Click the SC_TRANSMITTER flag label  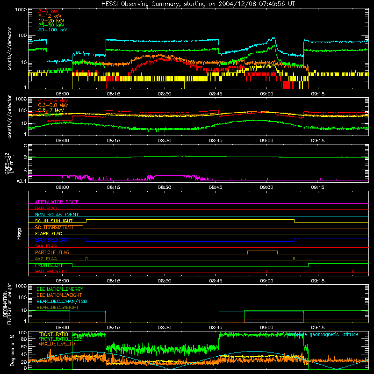54,227
